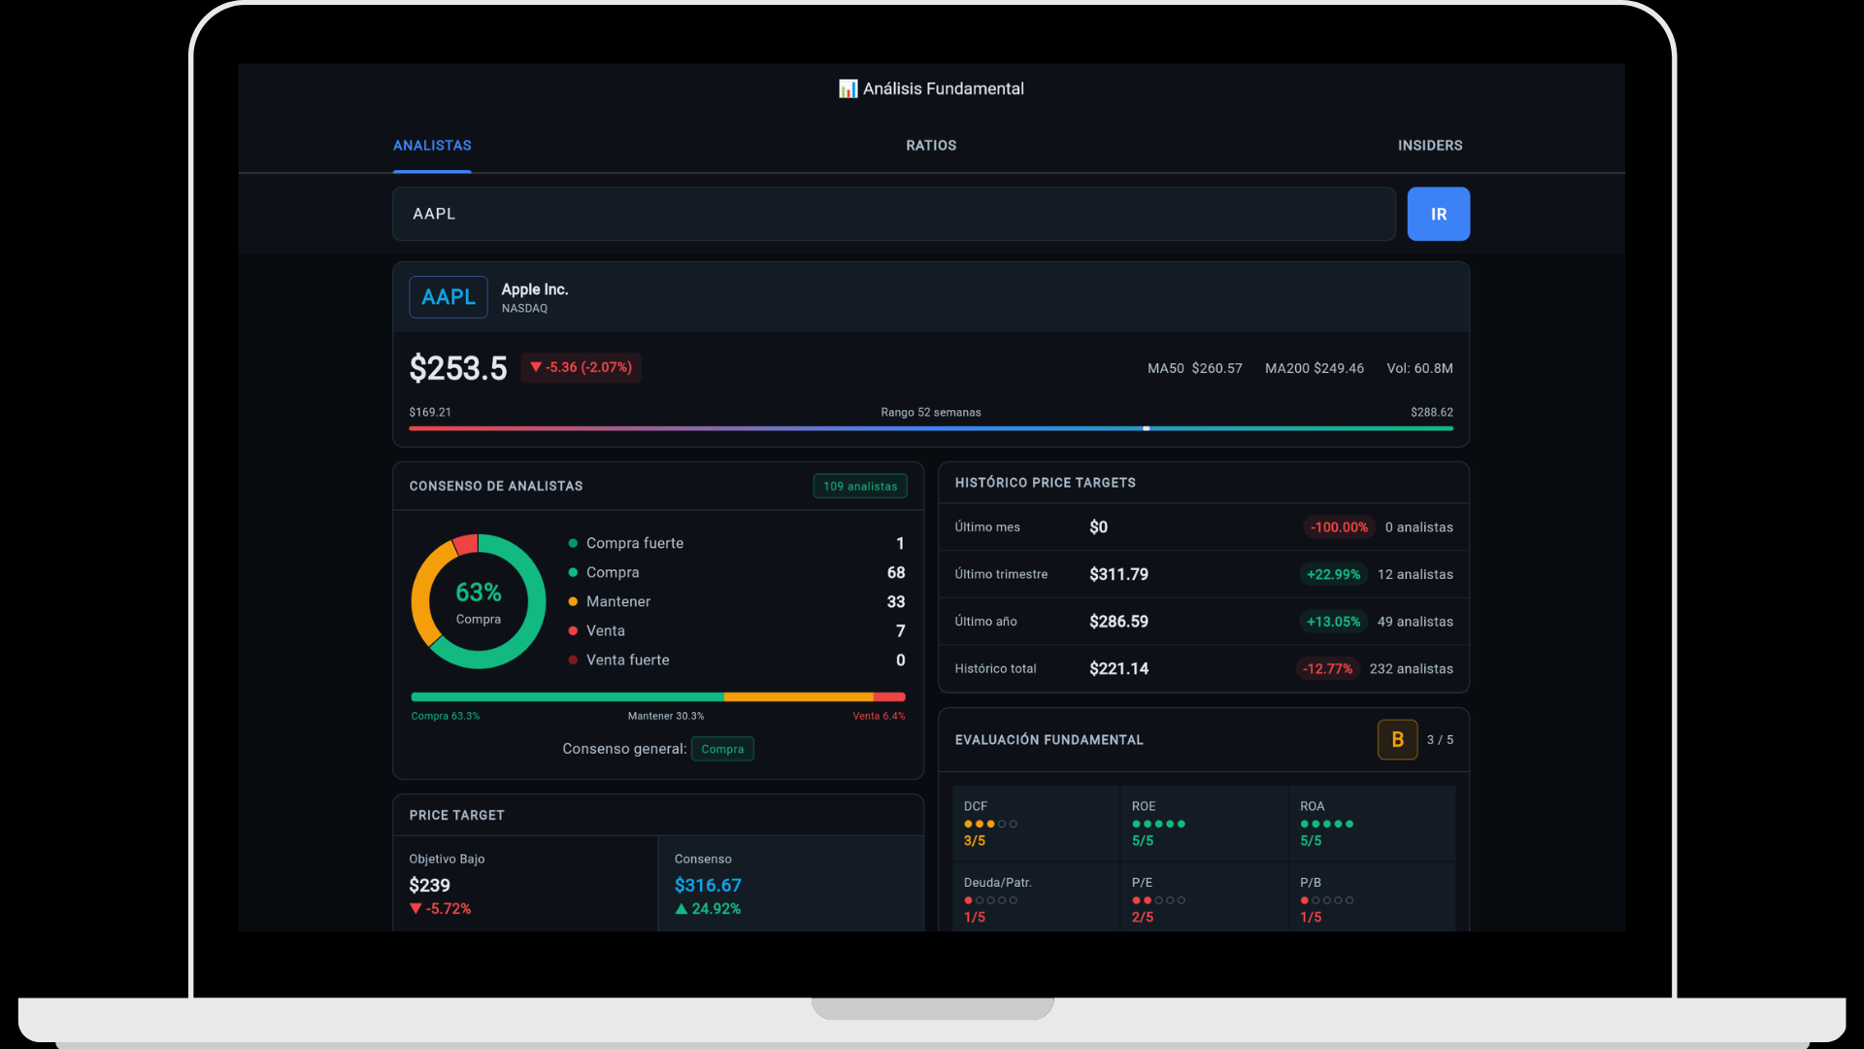Click the 52-week range position marker
Screen dimensions: 1864x1049
coord(1147,427)
